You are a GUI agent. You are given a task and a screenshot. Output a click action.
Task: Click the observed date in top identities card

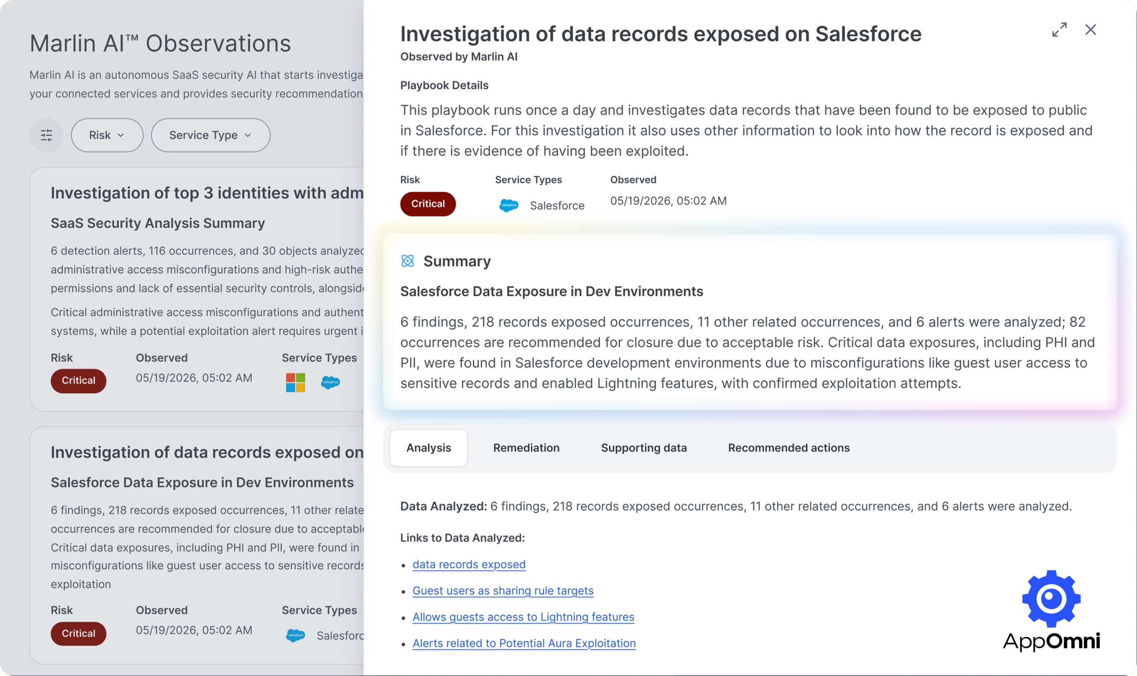click(194, 378)
